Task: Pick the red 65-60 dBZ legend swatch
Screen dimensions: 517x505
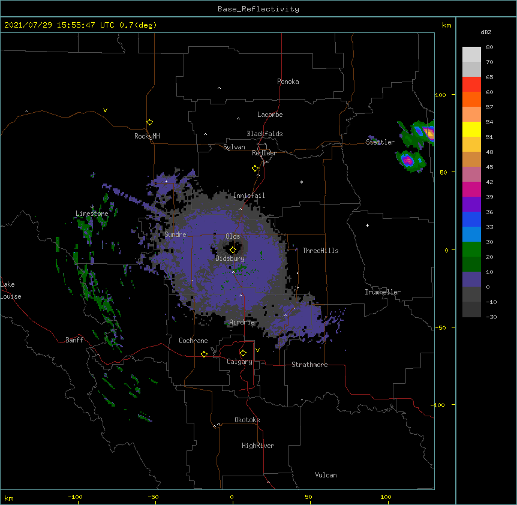Action: 471,84
